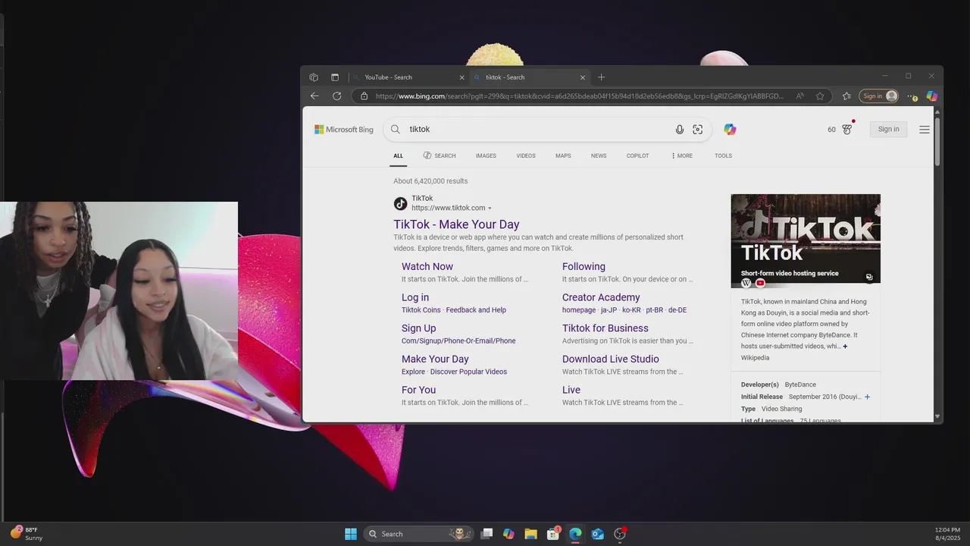Open the Wikipedia source link
The height and width of the screenshot is (546, 970).
pyautogui.click(x=755, y=358)
